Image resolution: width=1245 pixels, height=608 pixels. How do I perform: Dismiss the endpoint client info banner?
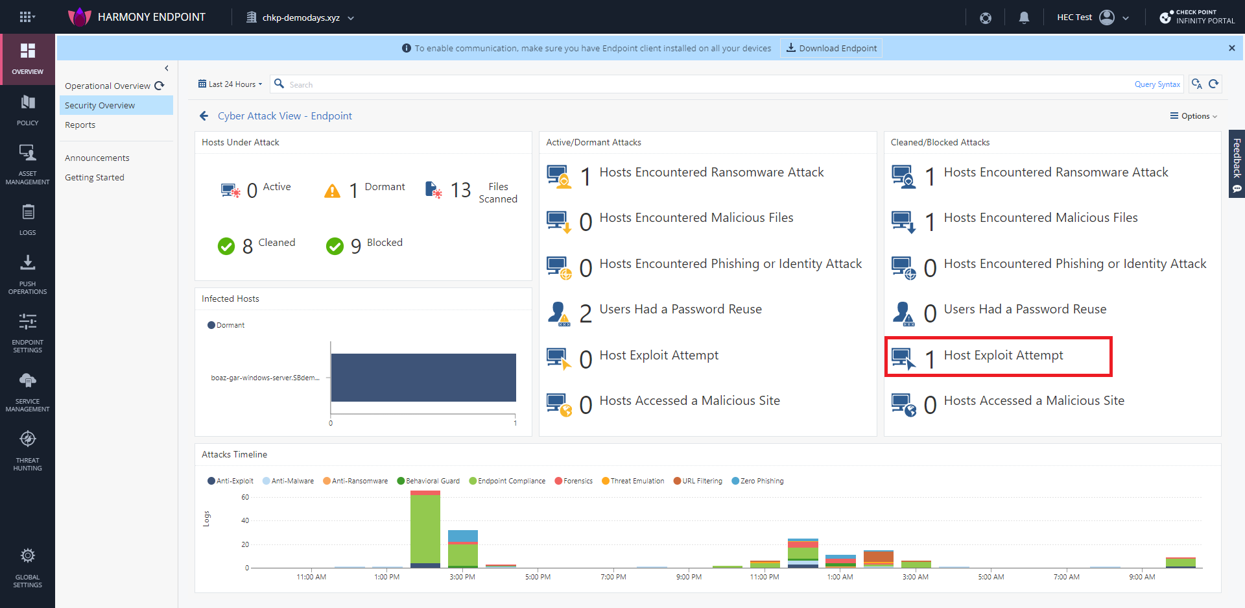point(1231,48)
